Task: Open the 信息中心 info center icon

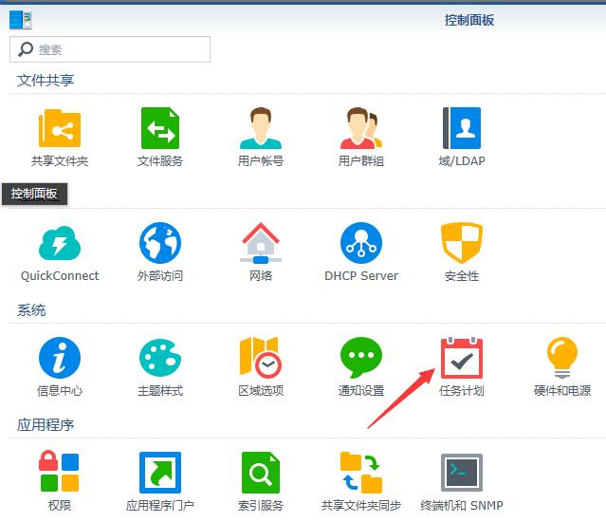Action: pyautogui.click(x=60, y=358)
